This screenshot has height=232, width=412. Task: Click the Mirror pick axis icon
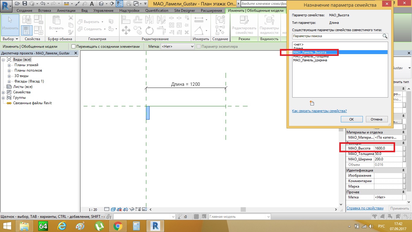point(150,19)
